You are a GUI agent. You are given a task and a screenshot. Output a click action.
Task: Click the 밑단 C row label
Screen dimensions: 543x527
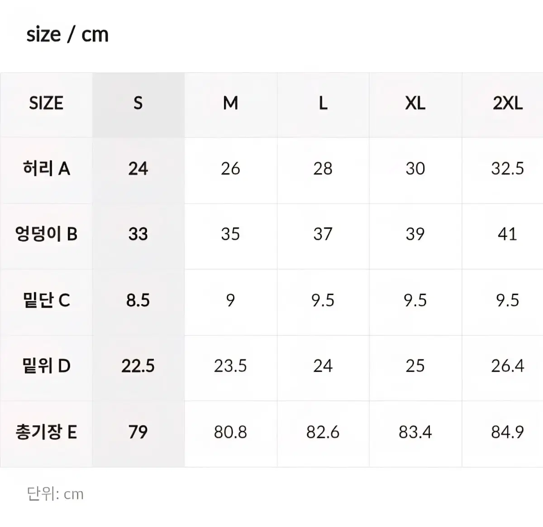click(x=46, y=300)
